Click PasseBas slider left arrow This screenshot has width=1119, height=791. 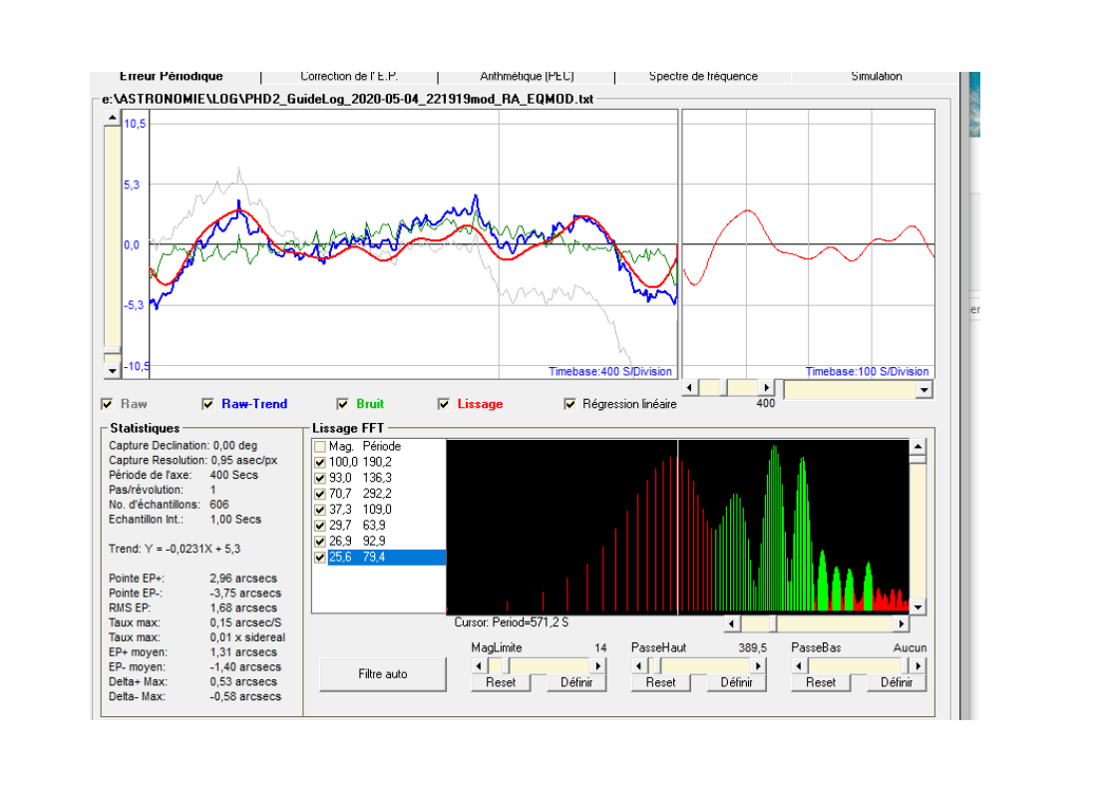(799, 666)
